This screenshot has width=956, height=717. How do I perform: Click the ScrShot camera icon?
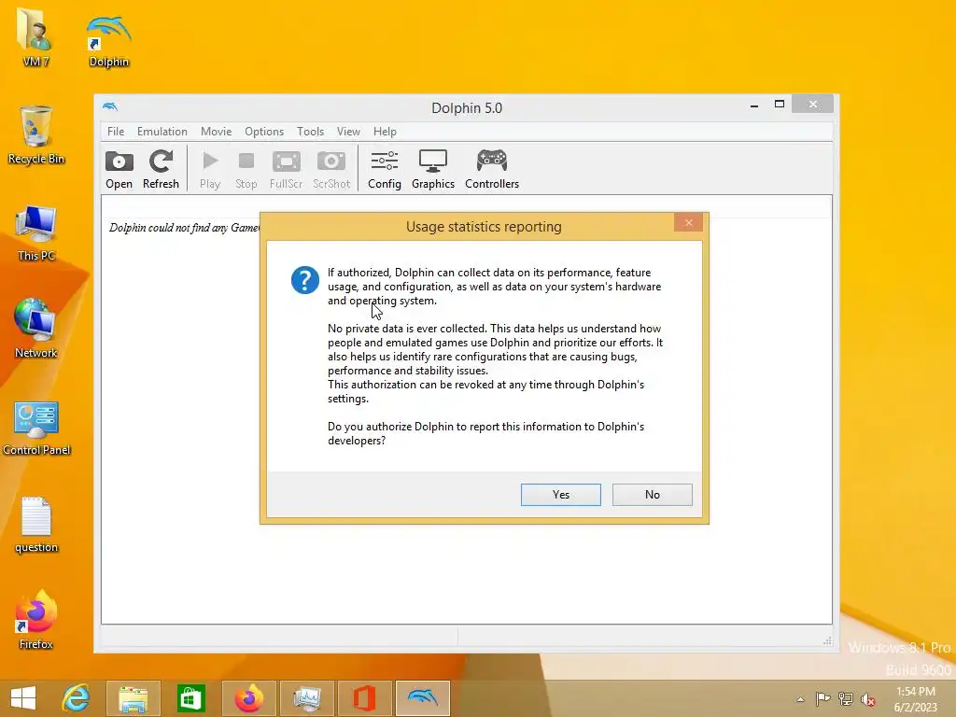(x=331, y=170)
